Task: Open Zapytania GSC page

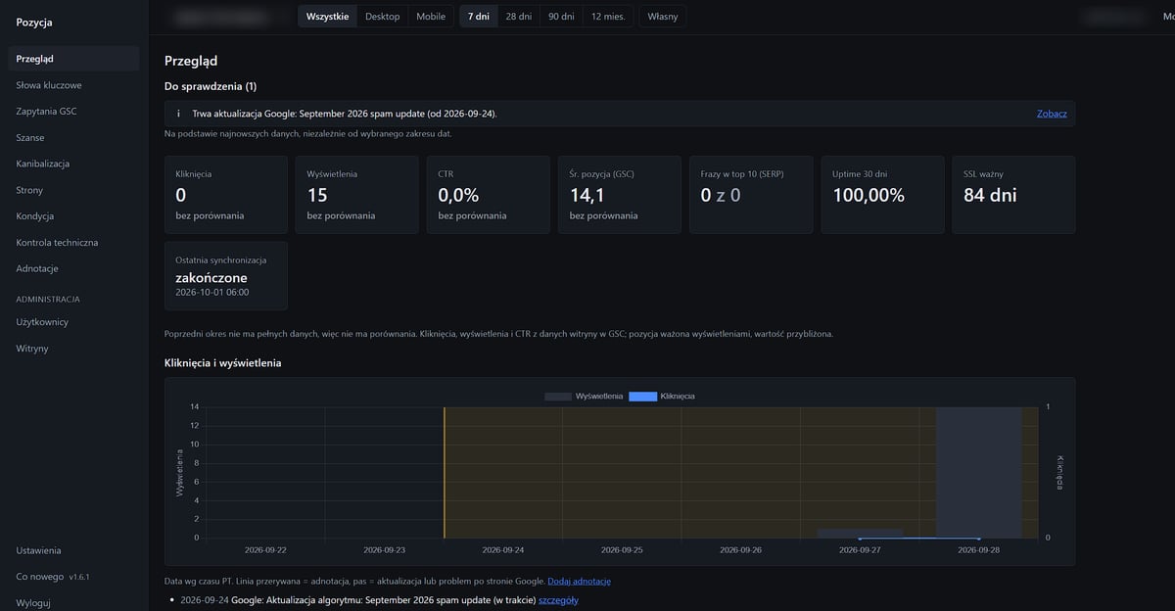Action: [74, 112]
